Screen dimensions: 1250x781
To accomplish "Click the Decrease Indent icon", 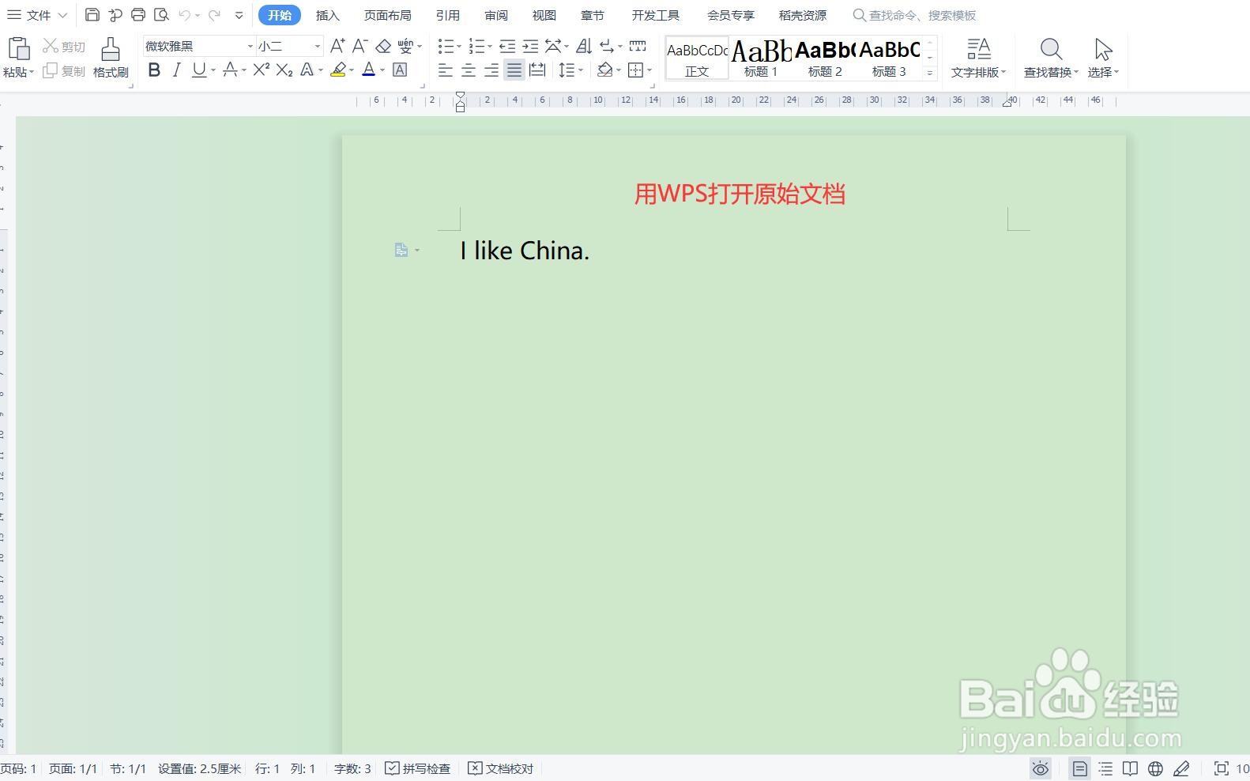I will [507, 46].
